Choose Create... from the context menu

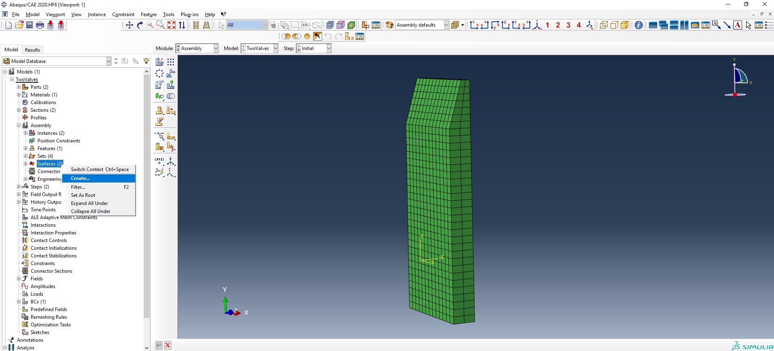point(98,178)
